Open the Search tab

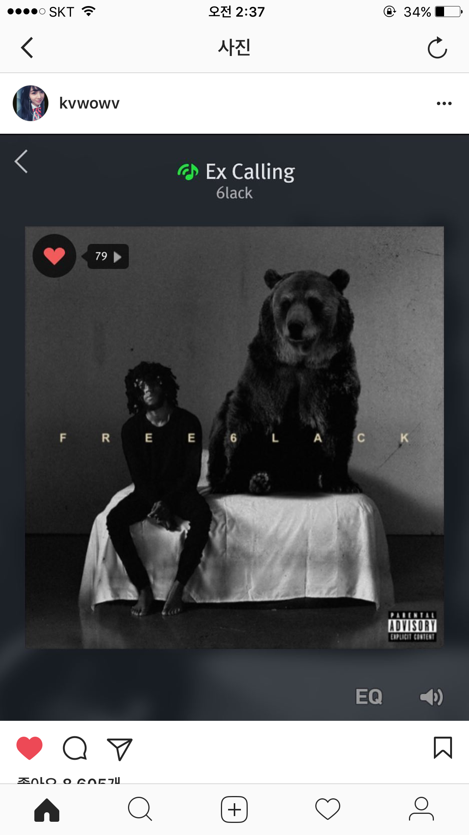point(140,809)
